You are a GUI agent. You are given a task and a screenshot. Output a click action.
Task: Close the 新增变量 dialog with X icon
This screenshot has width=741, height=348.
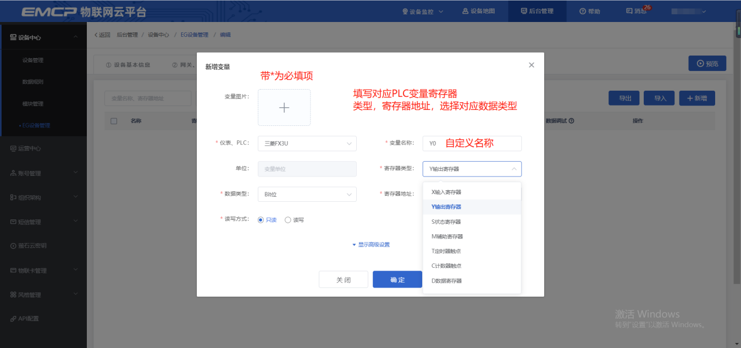531,65
